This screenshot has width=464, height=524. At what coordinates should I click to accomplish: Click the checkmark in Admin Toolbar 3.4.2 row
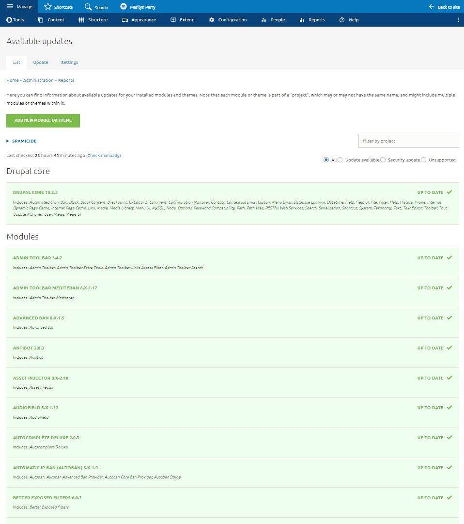449,258
